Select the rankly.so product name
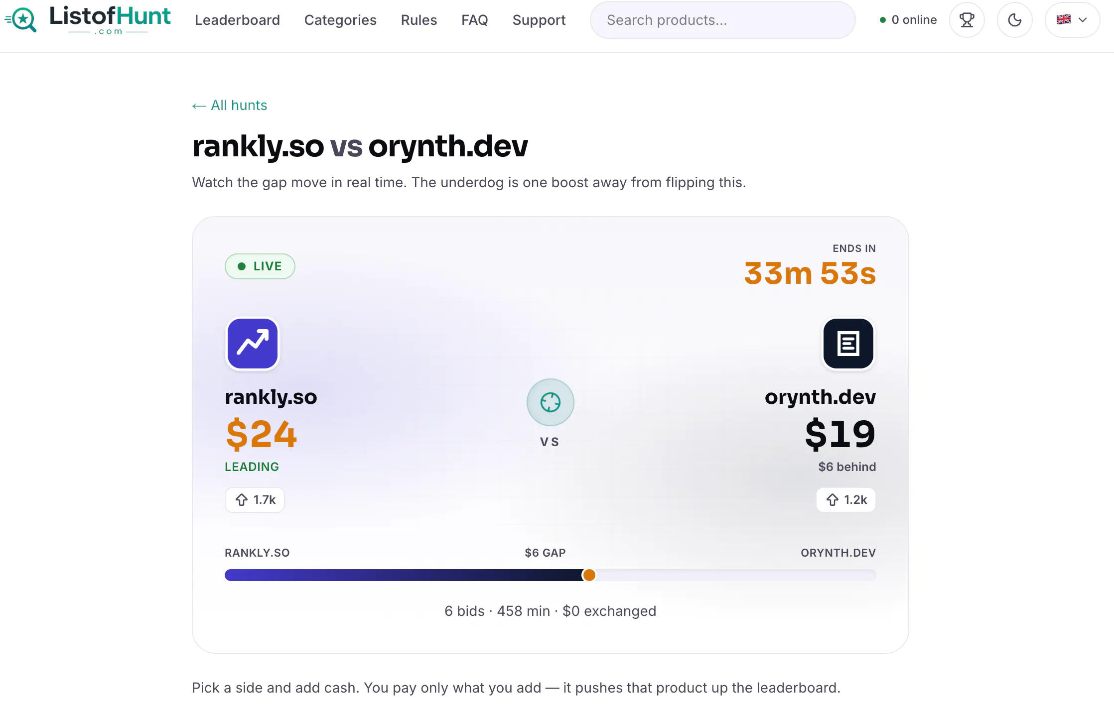The image size is (1114, 712). click(x=271, y=397)
